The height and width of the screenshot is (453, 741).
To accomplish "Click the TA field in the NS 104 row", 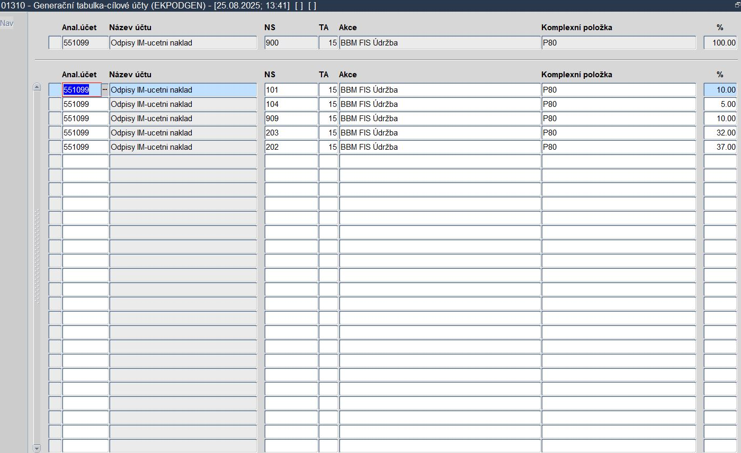I will (328, 104).
